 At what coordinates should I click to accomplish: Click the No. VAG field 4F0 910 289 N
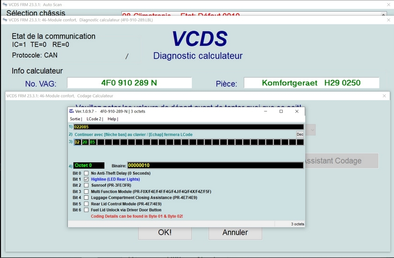(130, 83)
